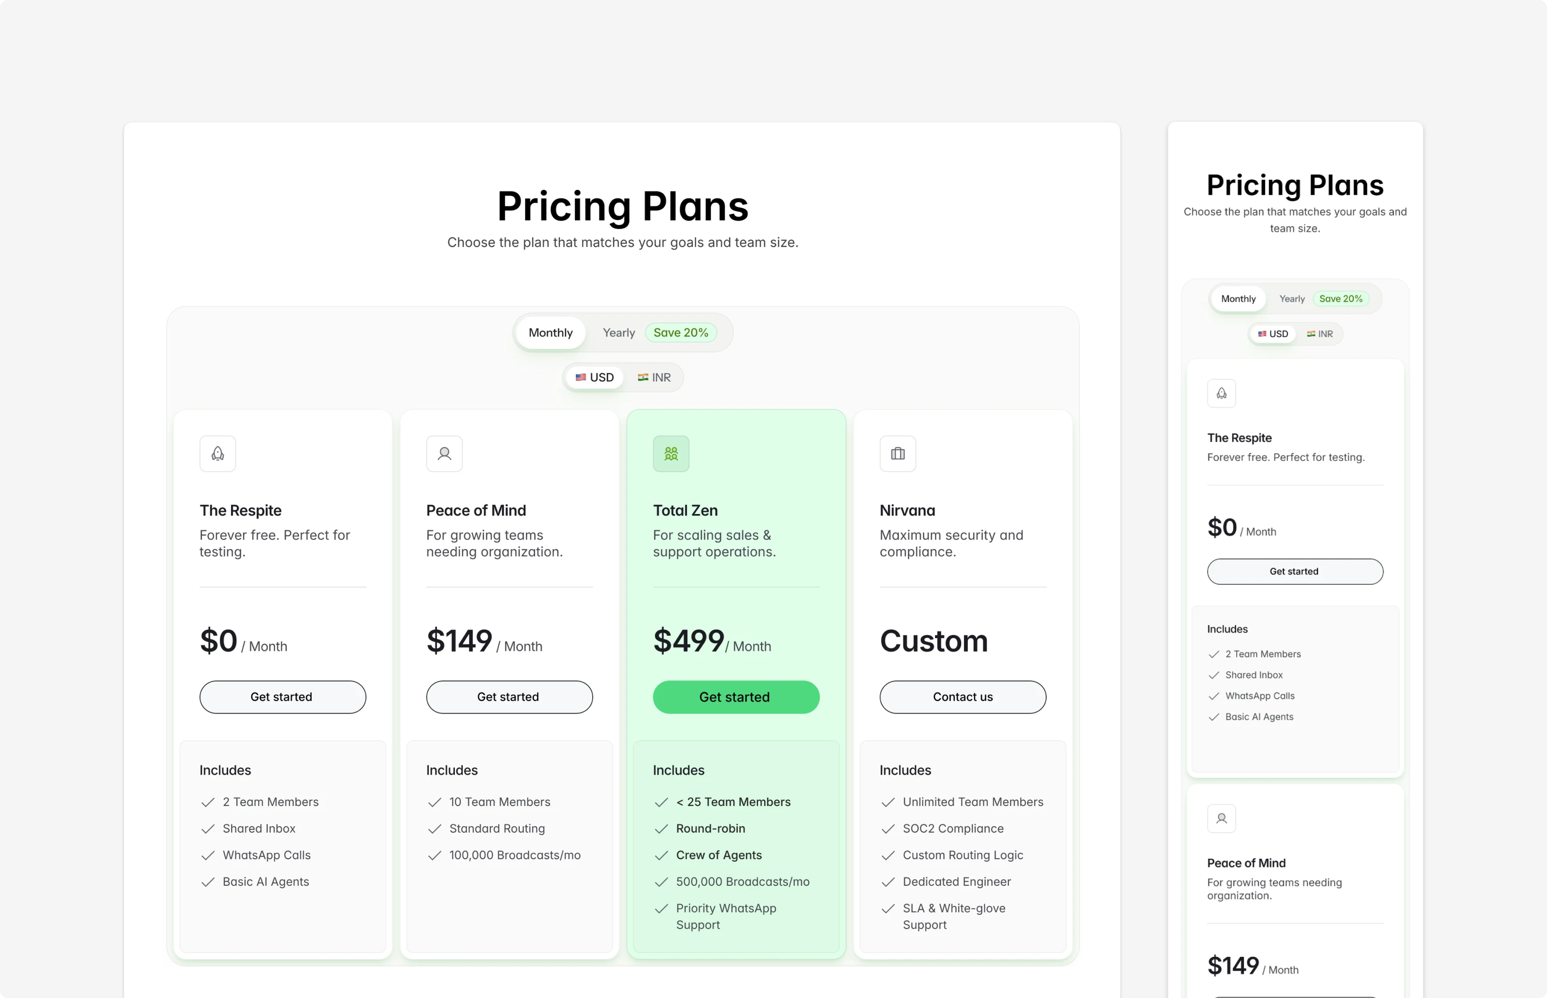Switch to Yearly billing in desktop view
1547x998 pixels.
[x=619, y=333]
